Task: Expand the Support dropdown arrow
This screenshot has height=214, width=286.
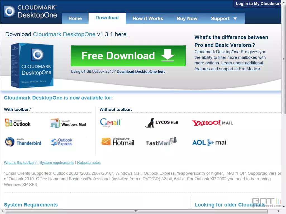Action: coord(235,19)
